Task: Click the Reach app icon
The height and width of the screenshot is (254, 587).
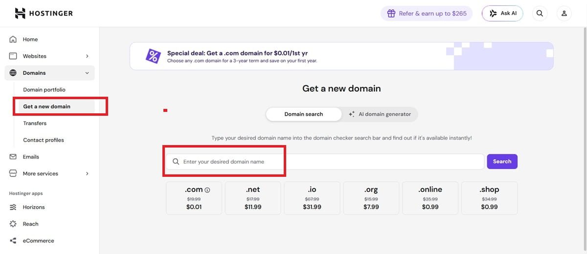Action: coord(13,224)
